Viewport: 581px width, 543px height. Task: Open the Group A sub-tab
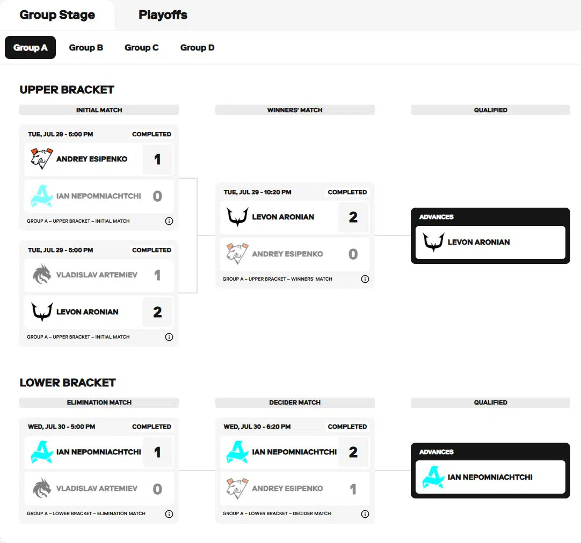(31, 47)
